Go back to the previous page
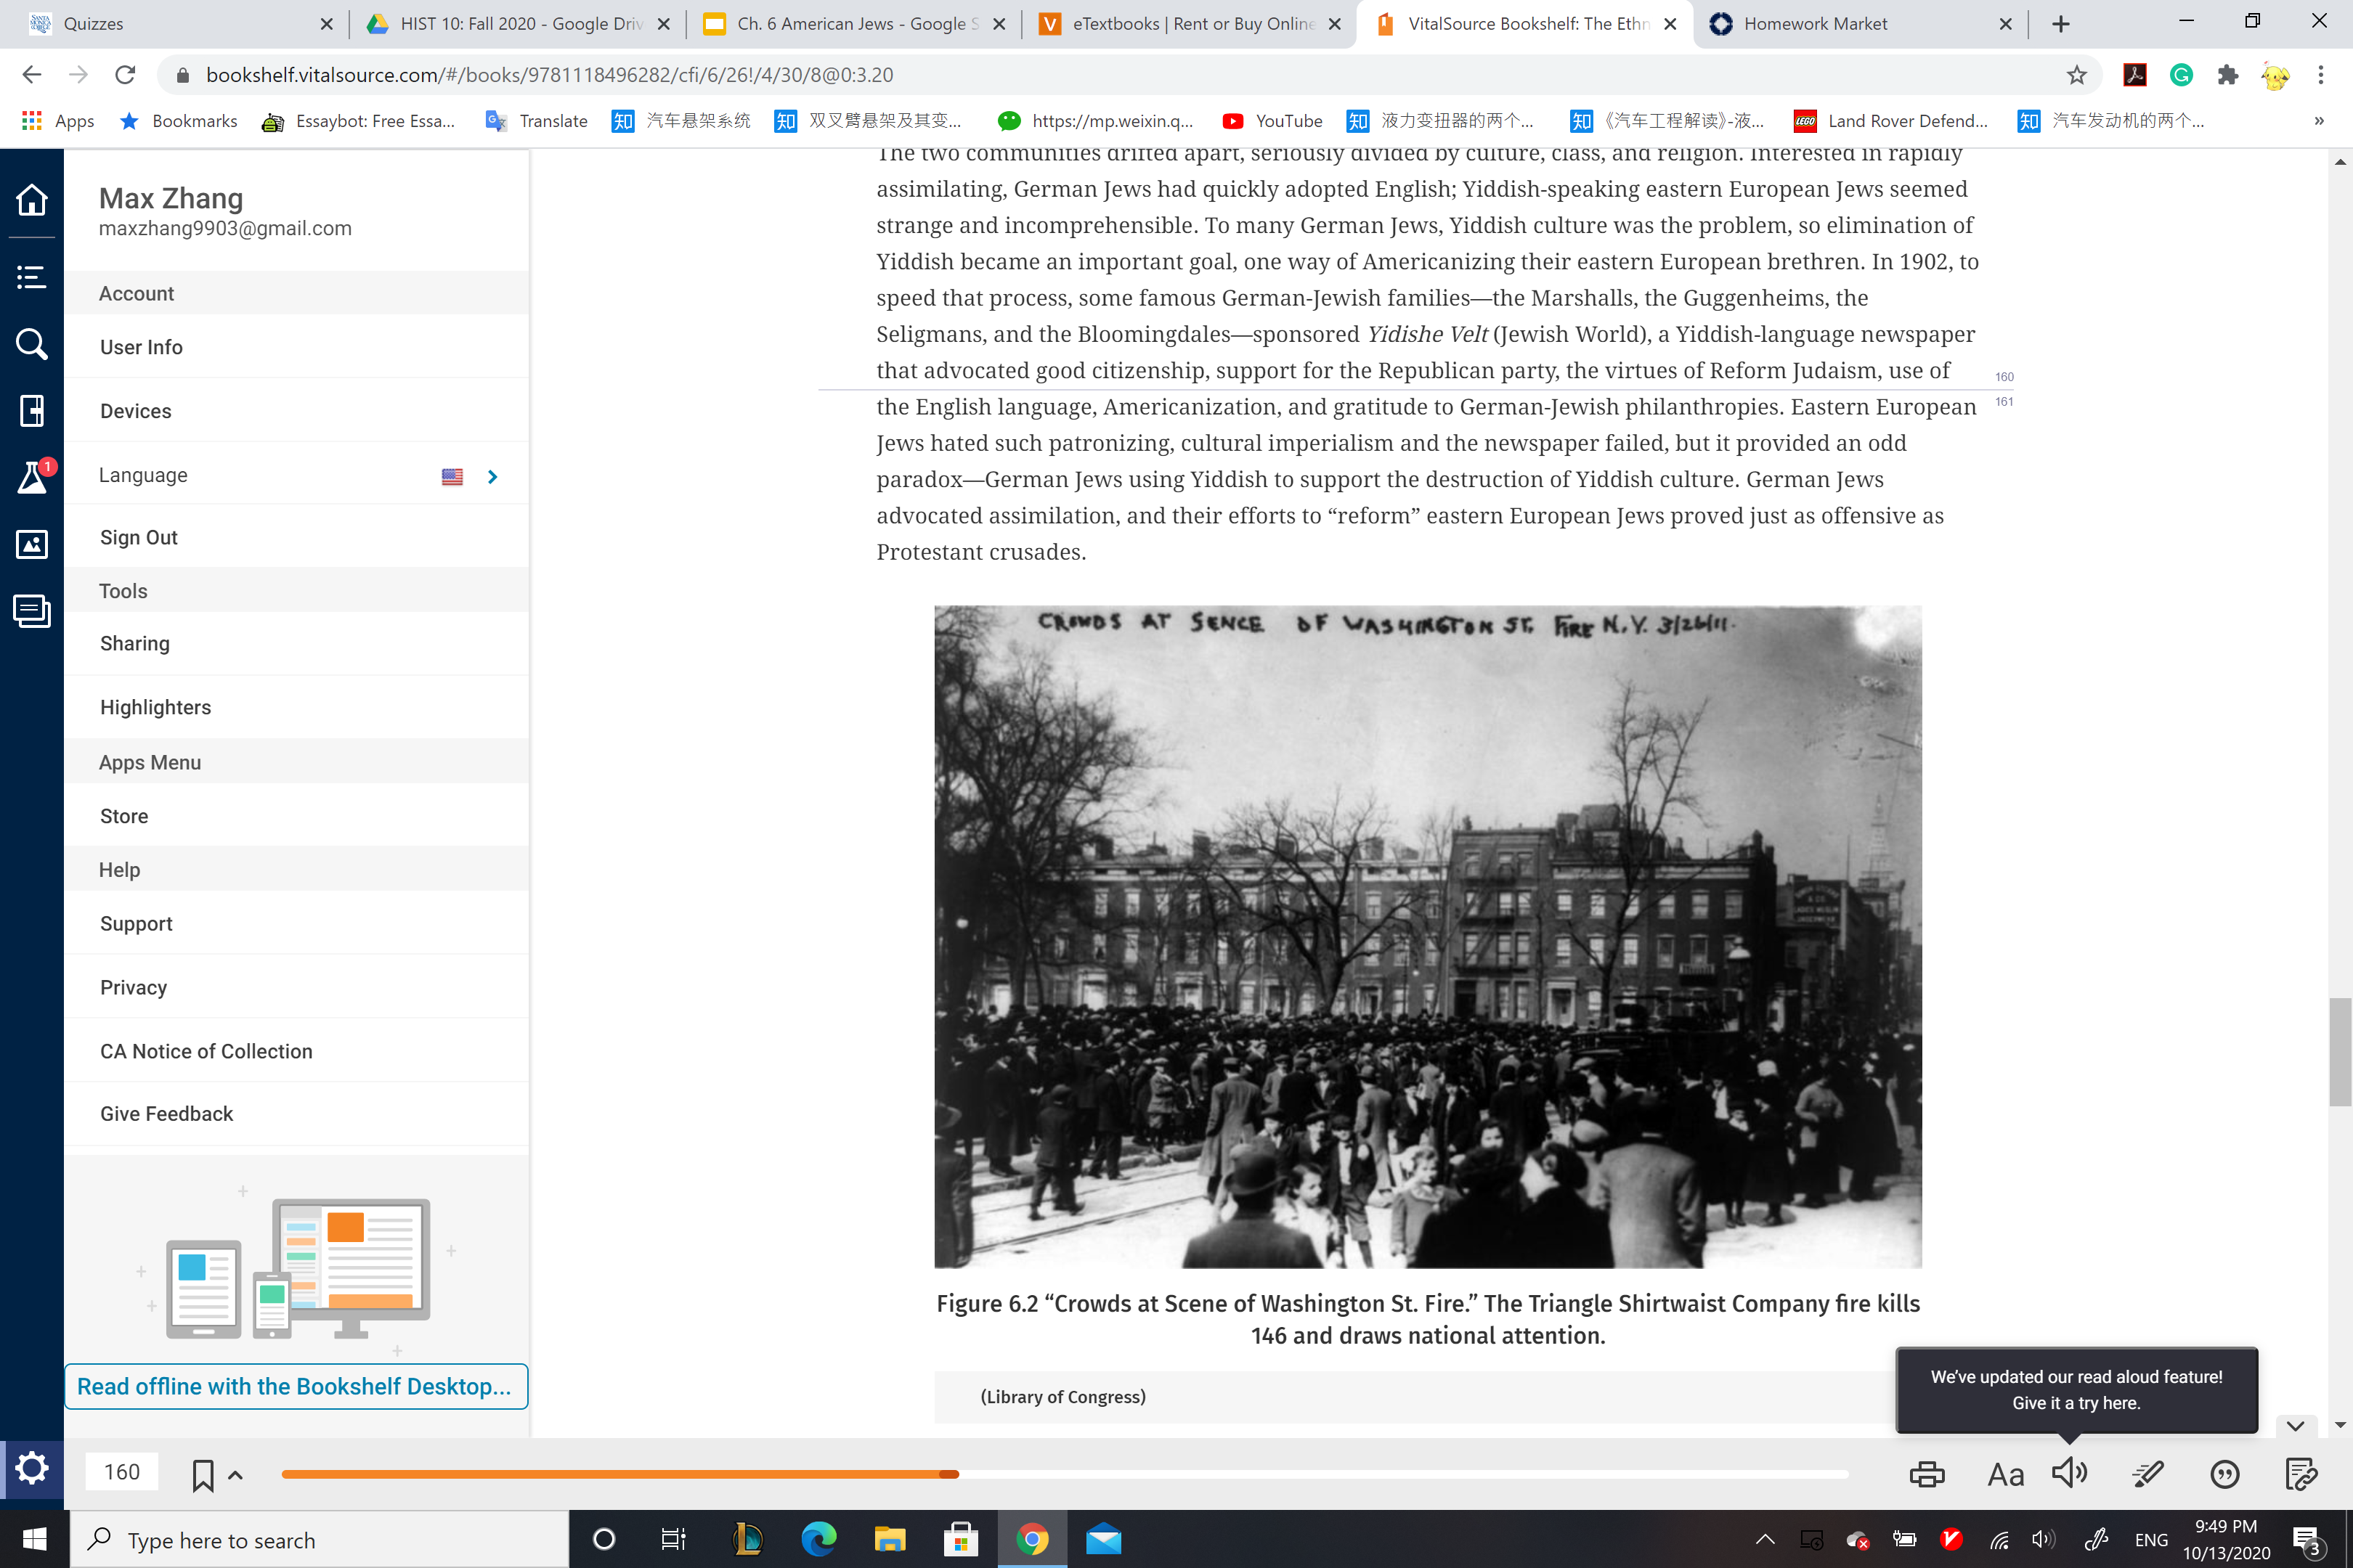Image resolution: width=2353 pixels, height=1568 pixels. point(32,75)
